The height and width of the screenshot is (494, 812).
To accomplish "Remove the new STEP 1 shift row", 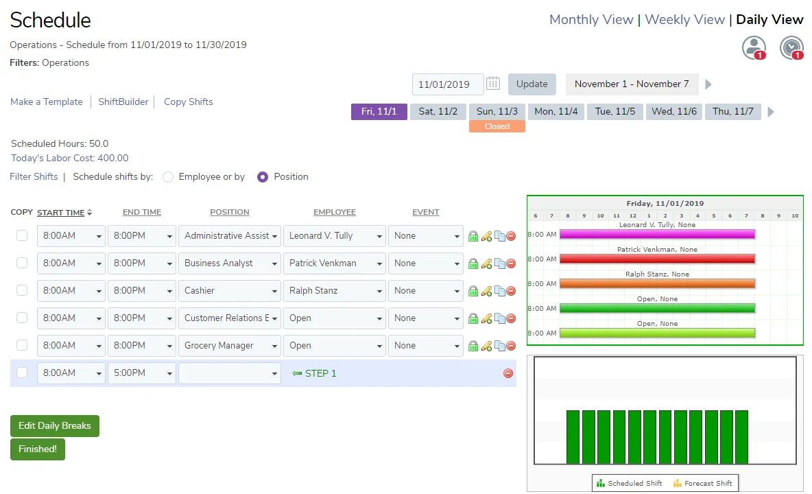I will [x=508, y=373].
